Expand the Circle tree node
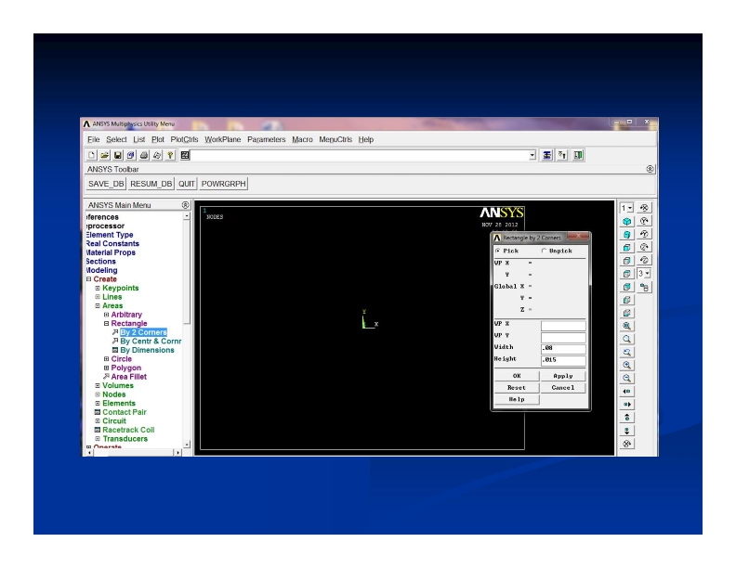This screenshot has height=568, width=736. 106,358
